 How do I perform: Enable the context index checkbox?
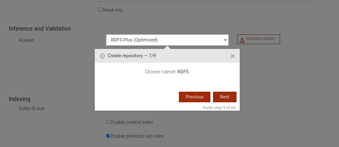(108, 122)
